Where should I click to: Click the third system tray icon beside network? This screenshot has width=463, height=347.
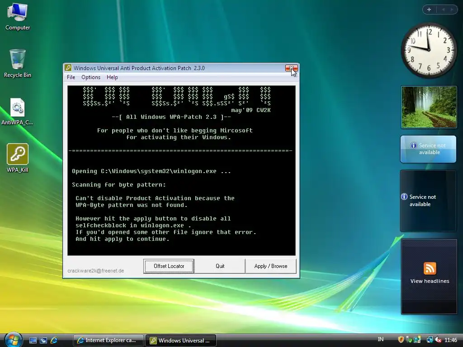(417, 340)
